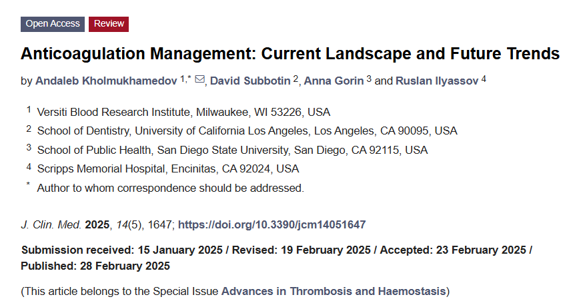Image resolution: width=577 pixels, height=303 pixels.
Task: Click the Review article type label
Action: (x=109, y=24)
